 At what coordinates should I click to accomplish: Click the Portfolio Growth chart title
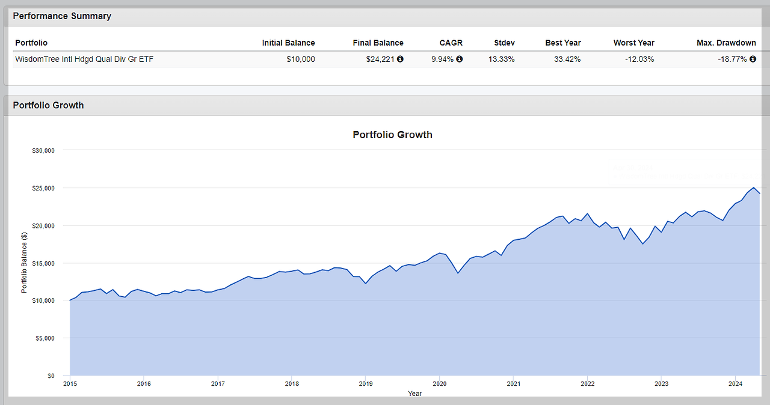tap(392, 135)
